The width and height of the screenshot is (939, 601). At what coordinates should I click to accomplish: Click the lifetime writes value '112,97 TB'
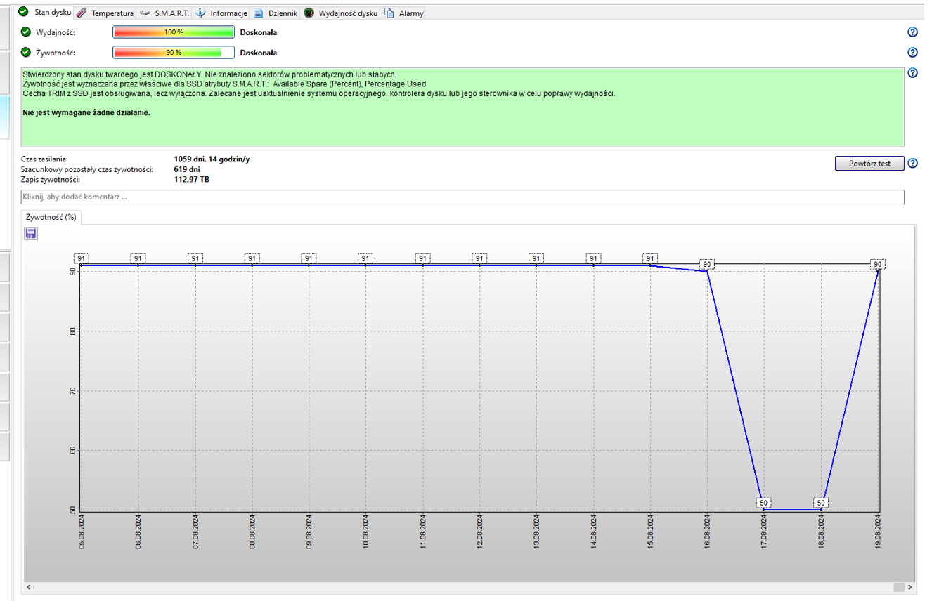(x=192, y=180)
